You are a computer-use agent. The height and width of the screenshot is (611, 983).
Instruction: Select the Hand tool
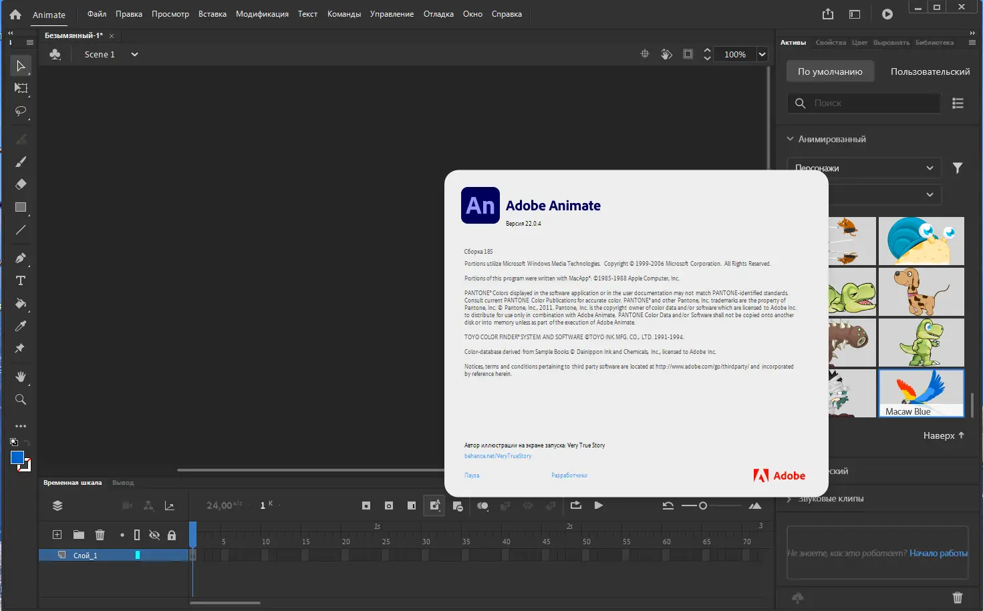[x=20, y=376]
